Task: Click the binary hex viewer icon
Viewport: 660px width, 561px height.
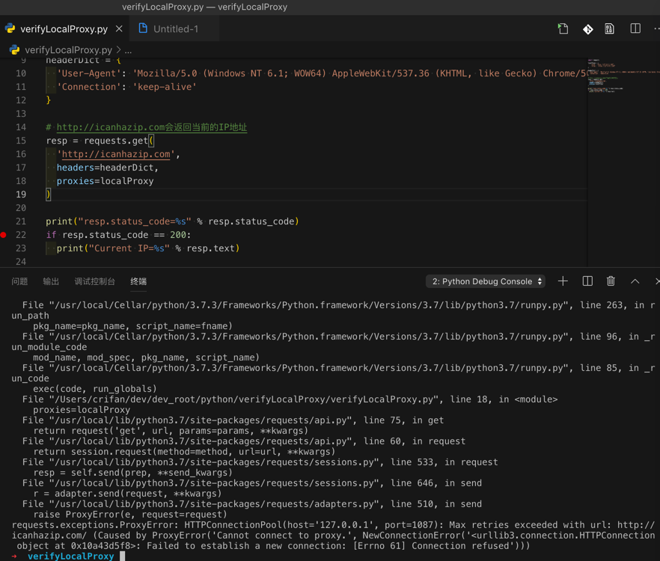Action: click(610, 29)
